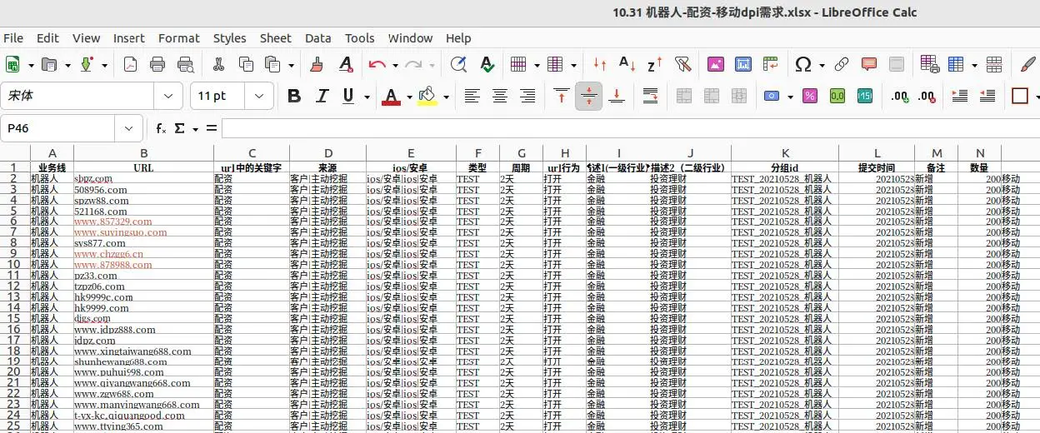Image resolution: width=1040 pixels, height=433 pixels.
Task: Open Find & Replace
Action: pyautogui.click(x=457, y=64)
